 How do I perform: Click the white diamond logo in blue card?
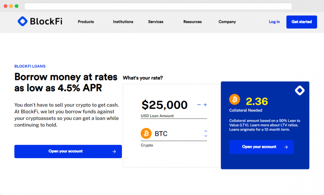point(300,90)
